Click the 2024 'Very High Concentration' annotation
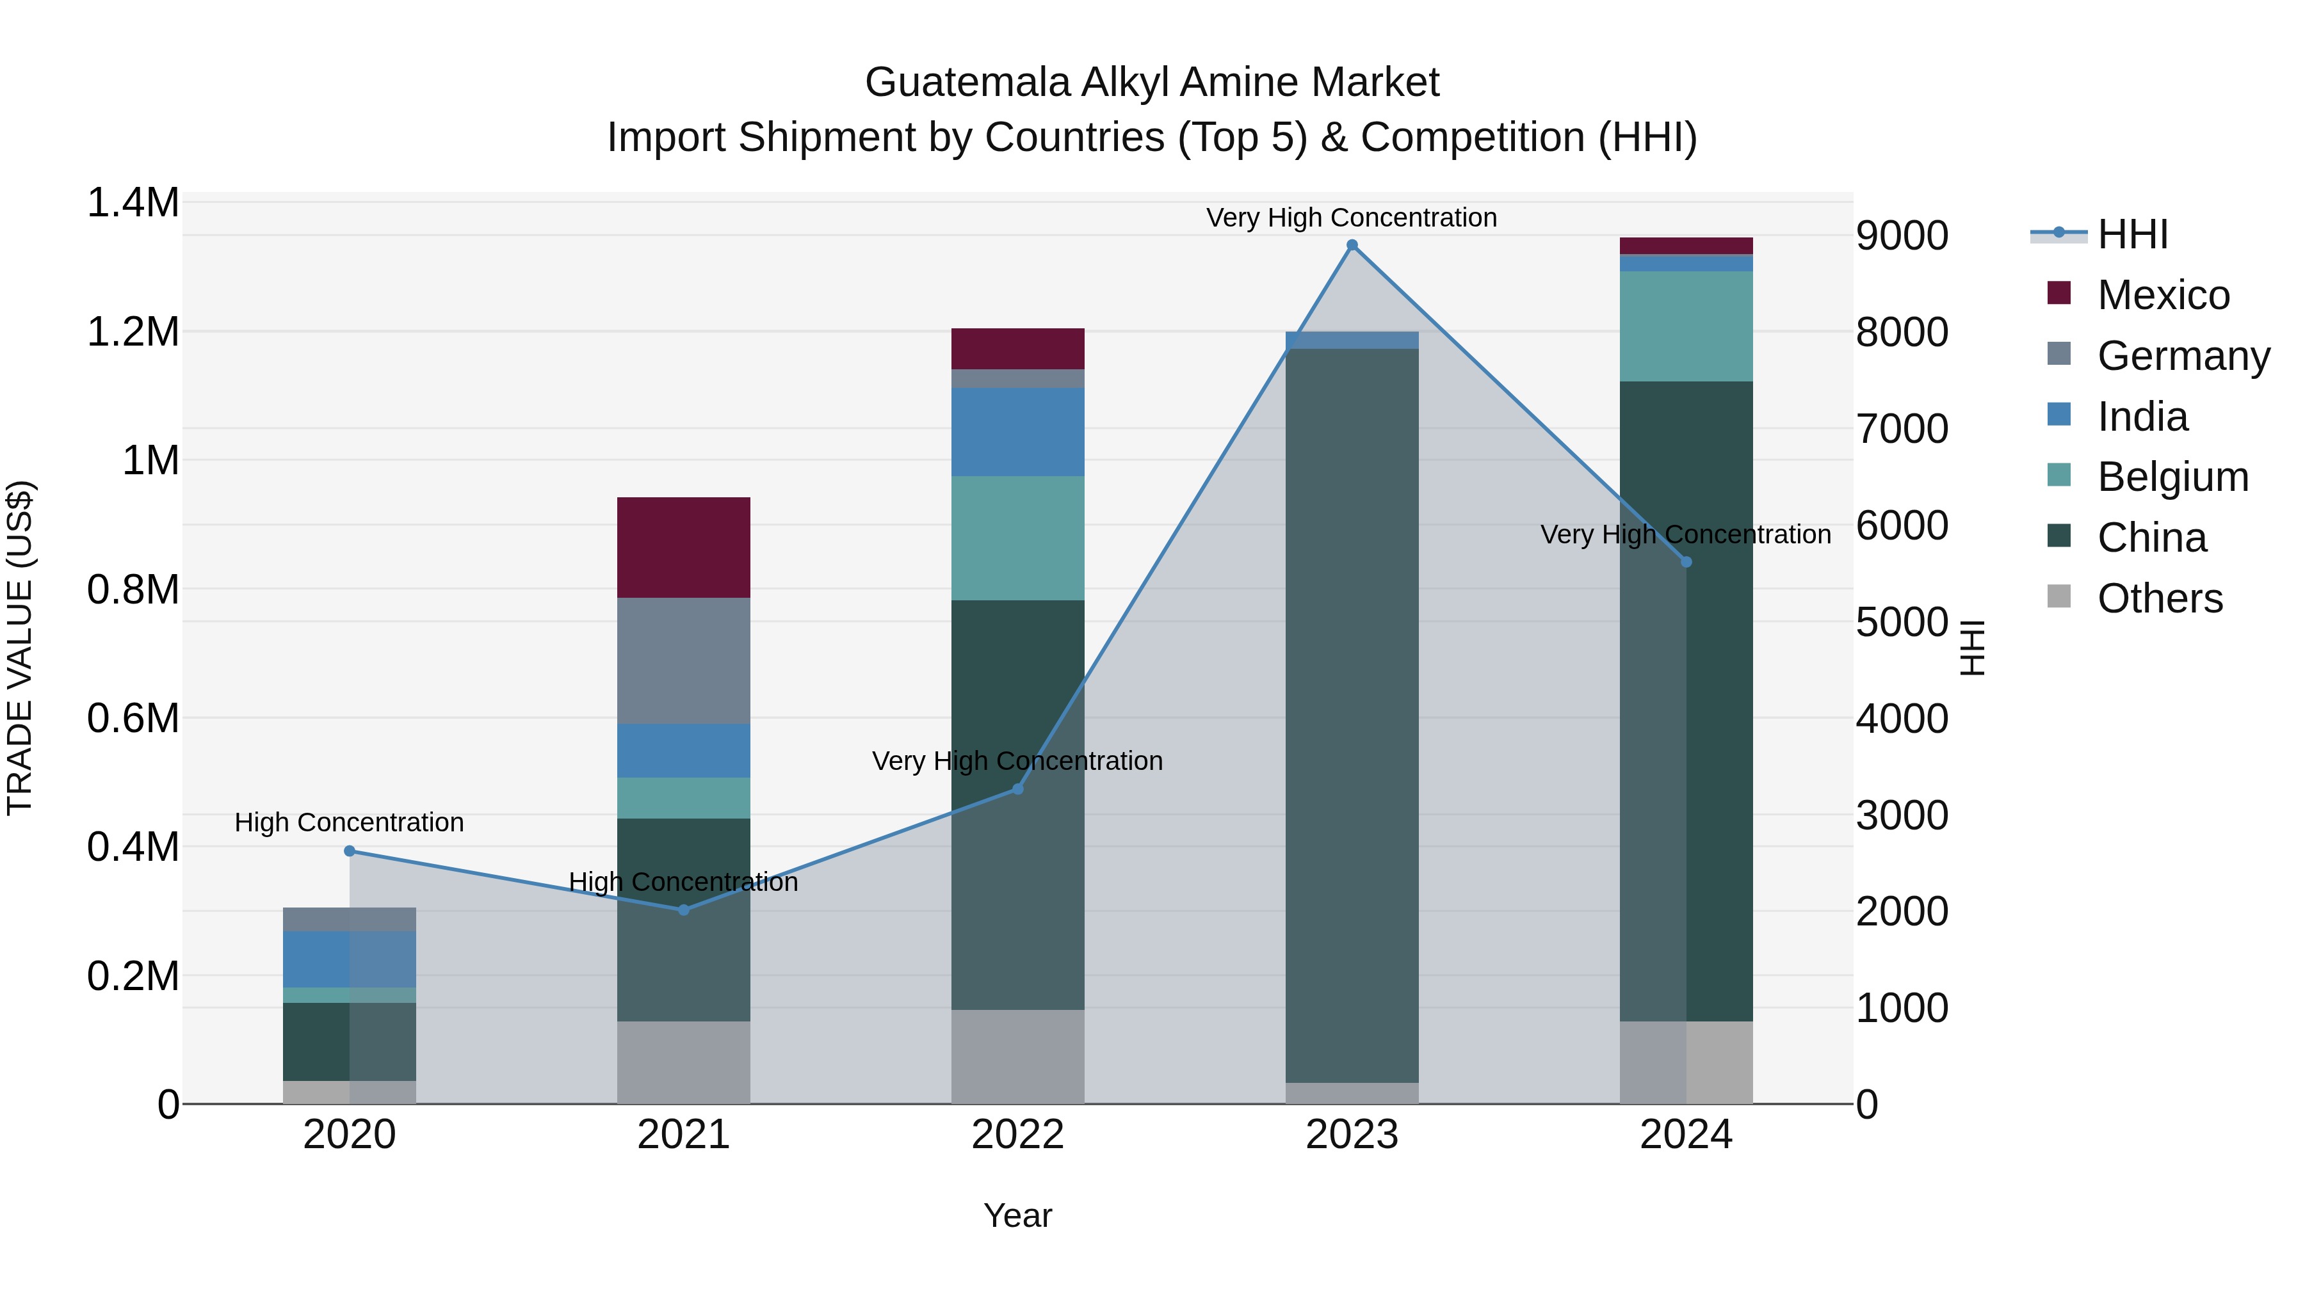 pos(1686,534)
